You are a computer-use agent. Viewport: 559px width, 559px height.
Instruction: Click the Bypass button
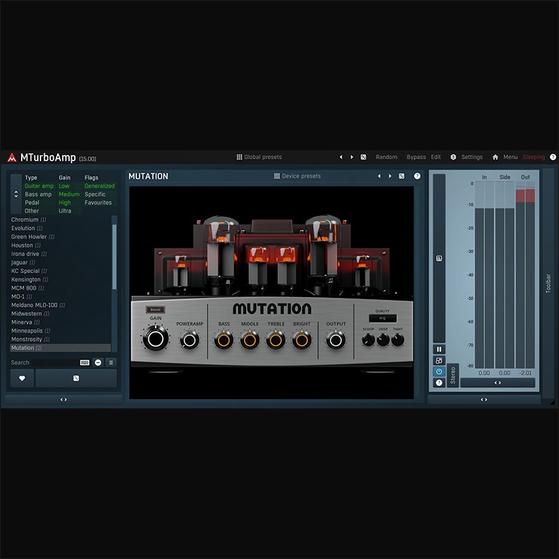click(x=416, y=157)
